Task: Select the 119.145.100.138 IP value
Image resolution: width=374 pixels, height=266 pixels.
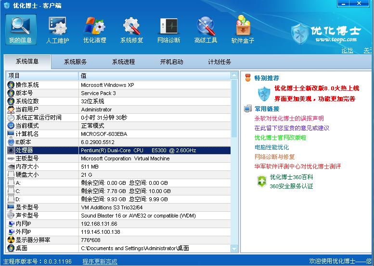Action: pos(101,232)
